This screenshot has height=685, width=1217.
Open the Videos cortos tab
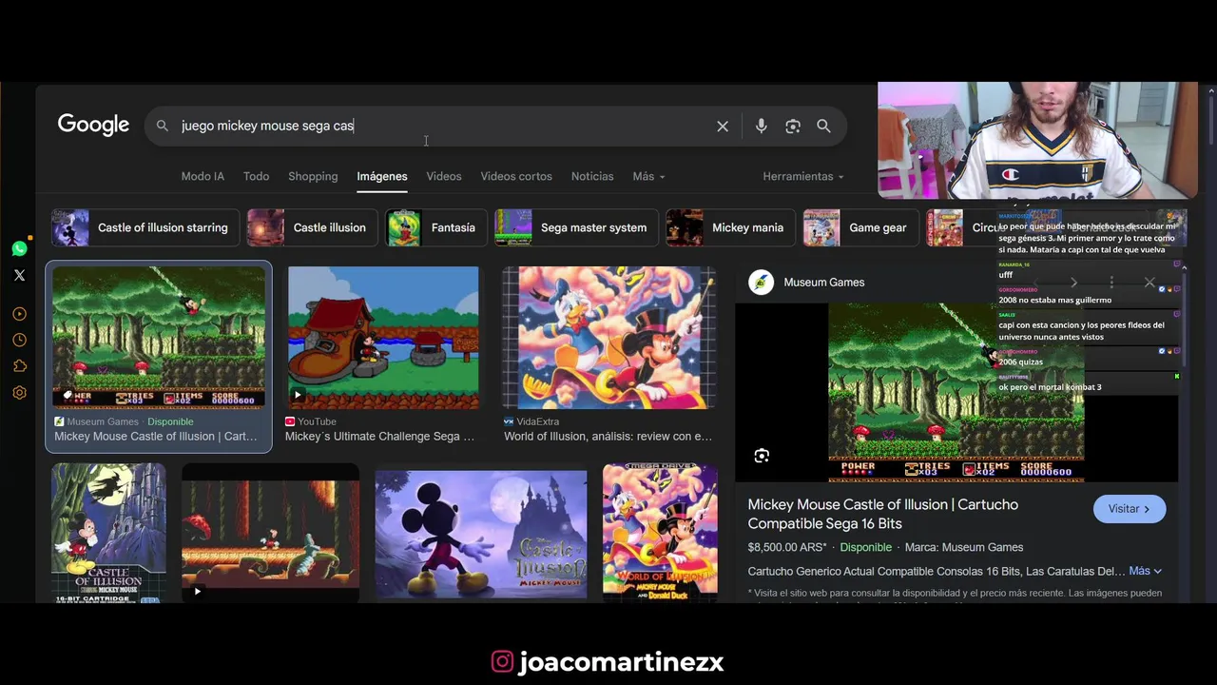tap(516, 176)
